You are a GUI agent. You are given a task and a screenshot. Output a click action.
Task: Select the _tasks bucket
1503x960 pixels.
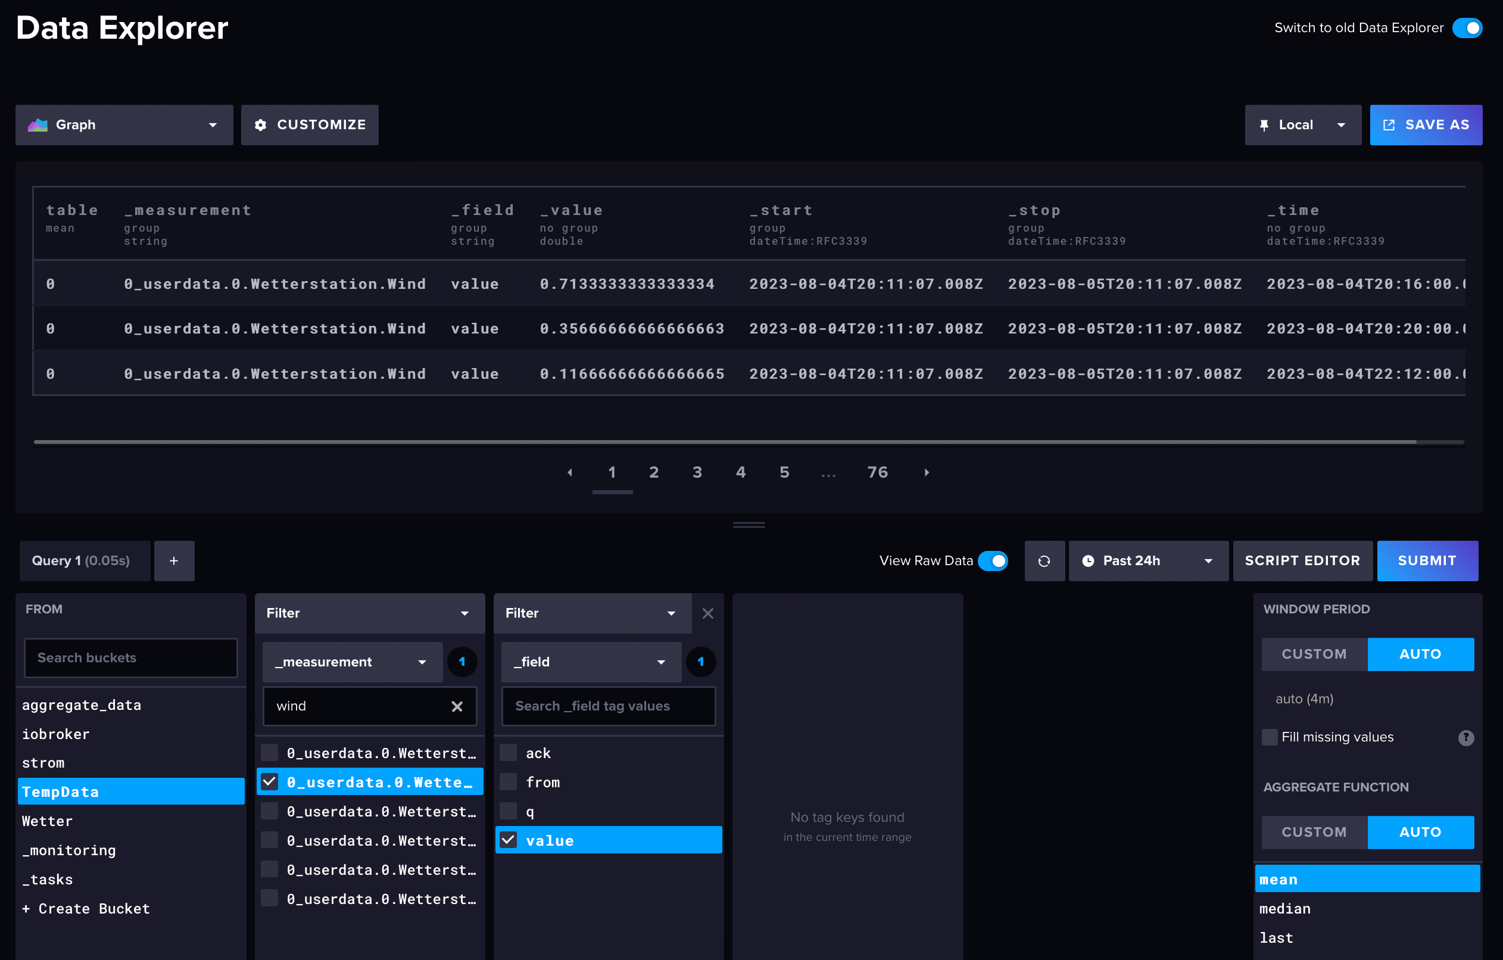[x=130, y=879]
